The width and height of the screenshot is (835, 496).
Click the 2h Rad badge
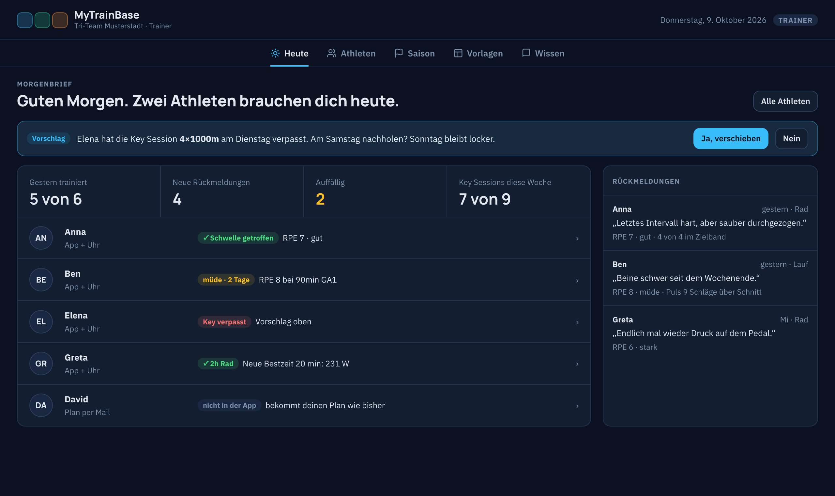click(218, 364)
